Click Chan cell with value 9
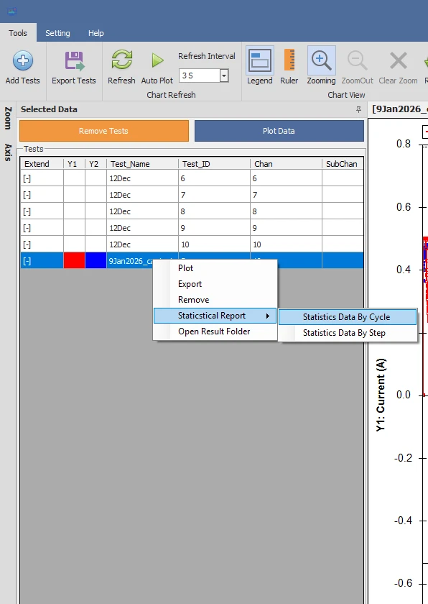This screenshot has width=428, height=604. pos(286,228)
